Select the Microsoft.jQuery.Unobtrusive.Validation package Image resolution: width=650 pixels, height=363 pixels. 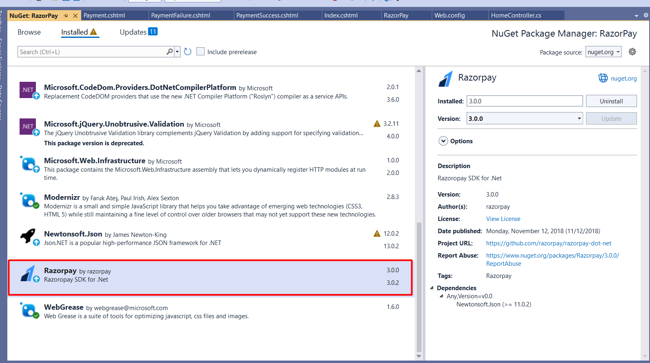coord(211,133)
